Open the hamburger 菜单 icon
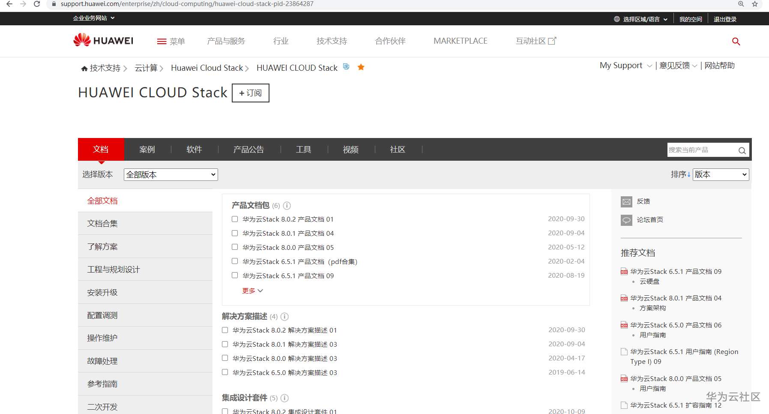The image size is (769, 414). 162,42
